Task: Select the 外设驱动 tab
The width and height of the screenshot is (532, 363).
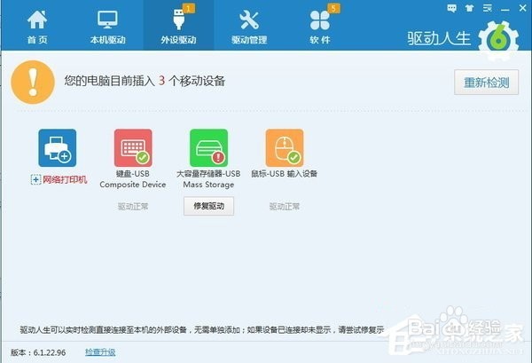Action: [178, 28]
